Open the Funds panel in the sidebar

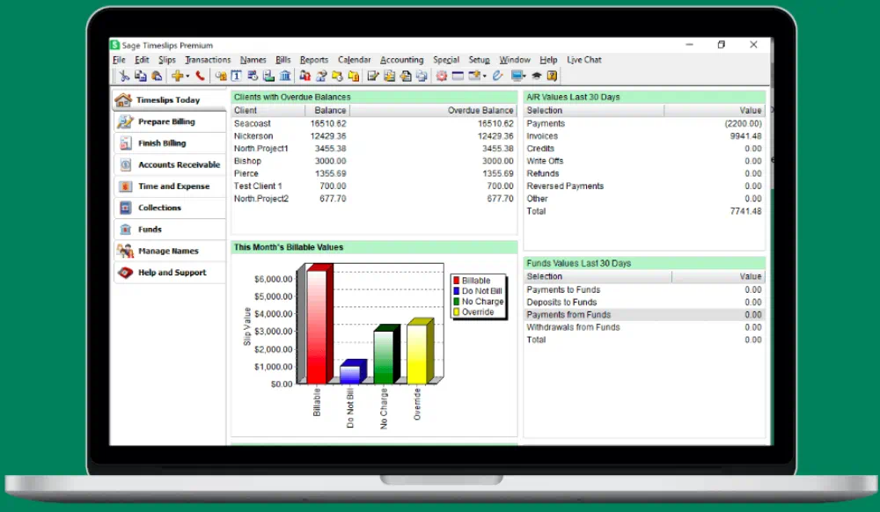tap(169, 229)
